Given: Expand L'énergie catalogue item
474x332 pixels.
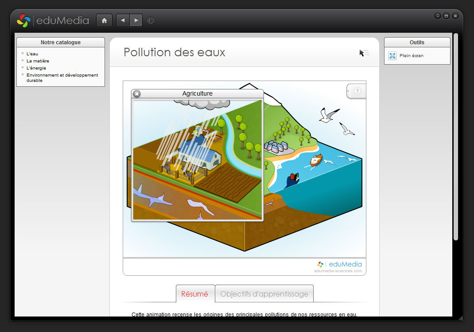Looking at the screenshot, I should pyautogui.click(x=36, y=68).
